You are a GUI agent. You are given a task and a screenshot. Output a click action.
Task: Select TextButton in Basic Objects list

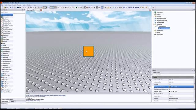pos(6,84)
